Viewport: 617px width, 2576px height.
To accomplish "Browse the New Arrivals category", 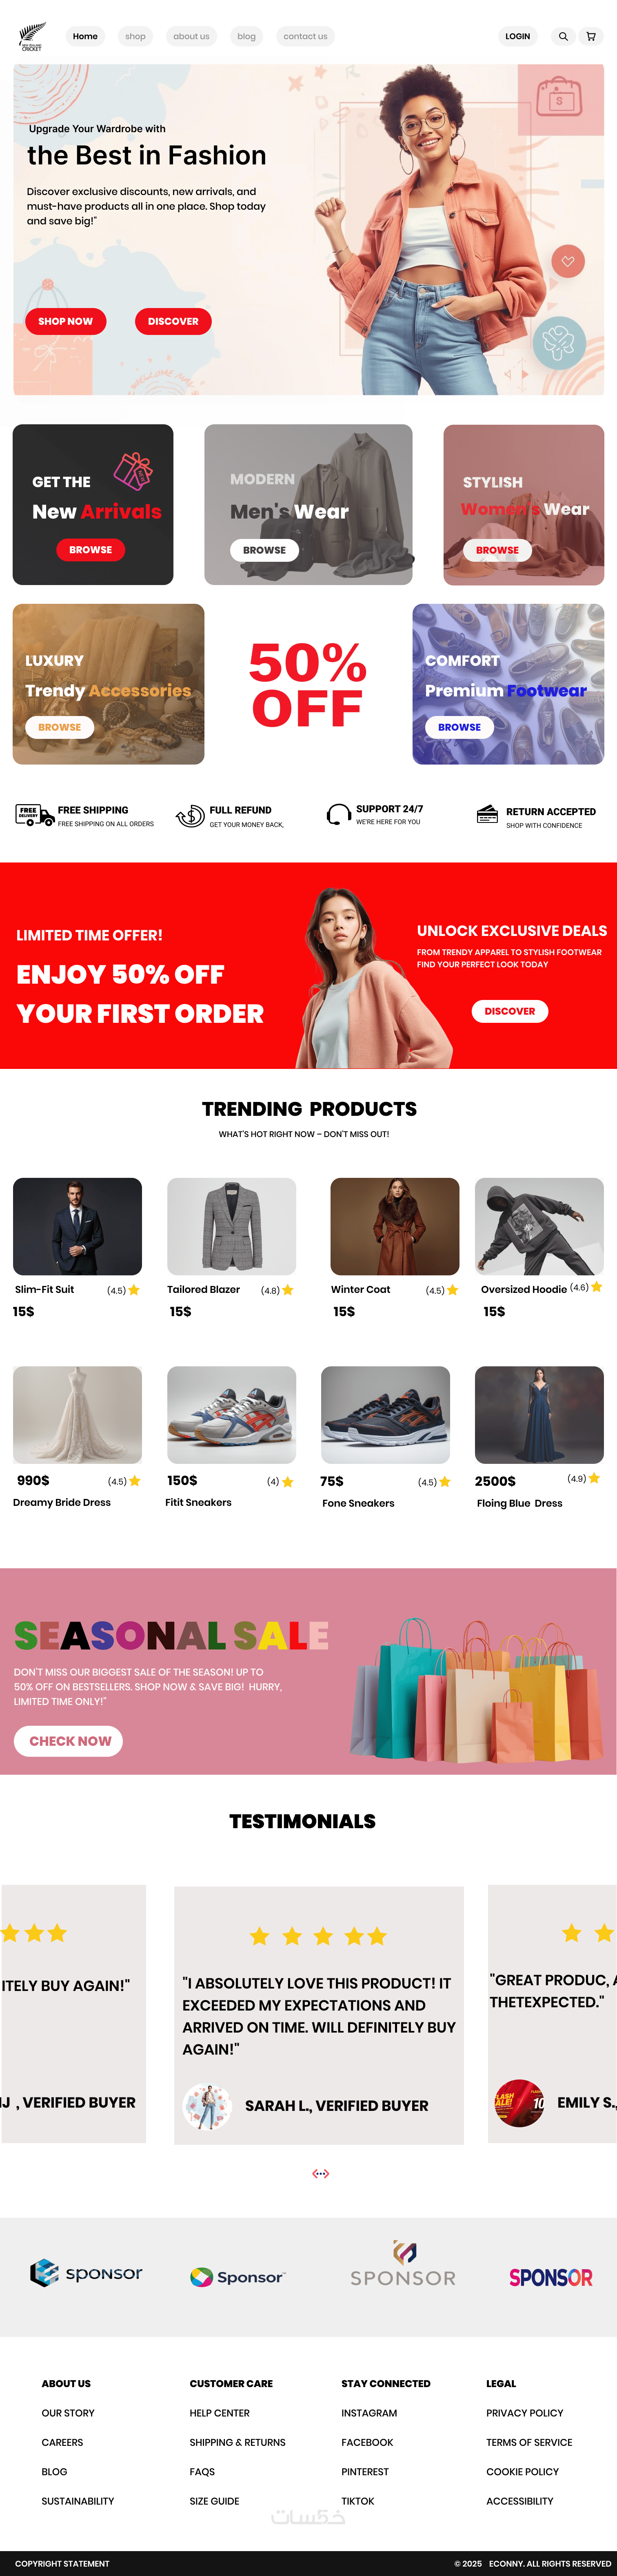I will coord(91,549).
